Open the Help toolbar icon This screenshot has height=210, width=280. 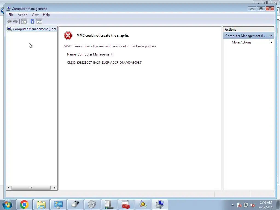tap(32, 22)
